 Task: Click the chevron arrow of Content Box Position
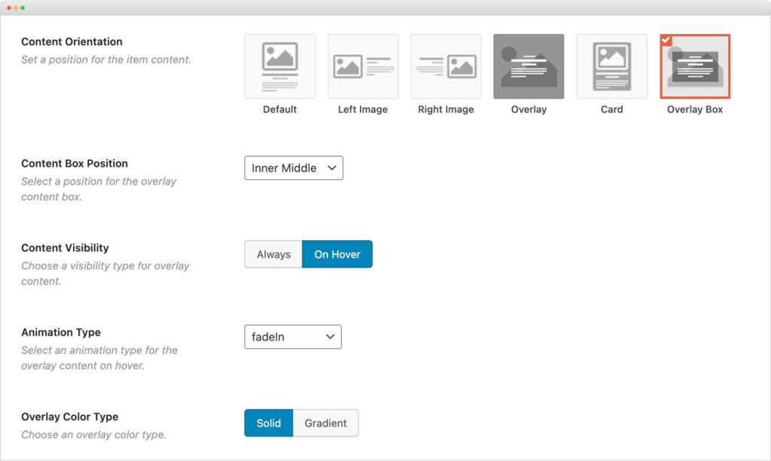point(332,168)
